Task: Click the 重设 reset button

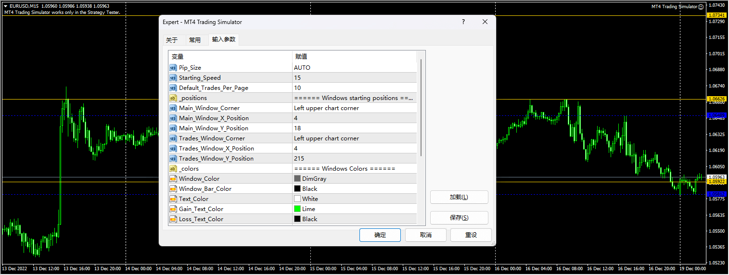Action: tap(471, 235)
